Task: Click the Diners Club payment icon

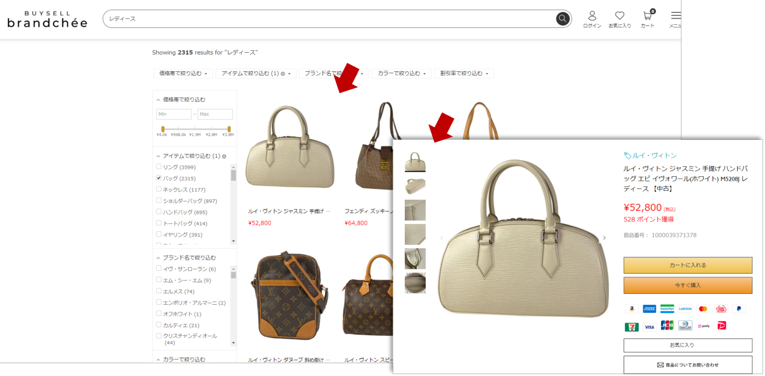Action: [x=685, y=326]
